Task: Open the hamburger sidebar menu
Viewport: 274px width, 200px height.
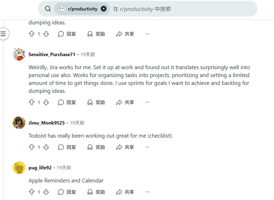Action: pos(3,34)
